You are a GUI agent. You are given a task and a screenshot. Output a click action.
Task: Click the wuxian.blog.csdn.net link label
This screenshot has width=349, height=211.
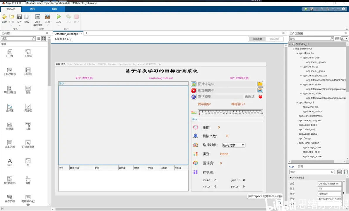click(160, 78)
